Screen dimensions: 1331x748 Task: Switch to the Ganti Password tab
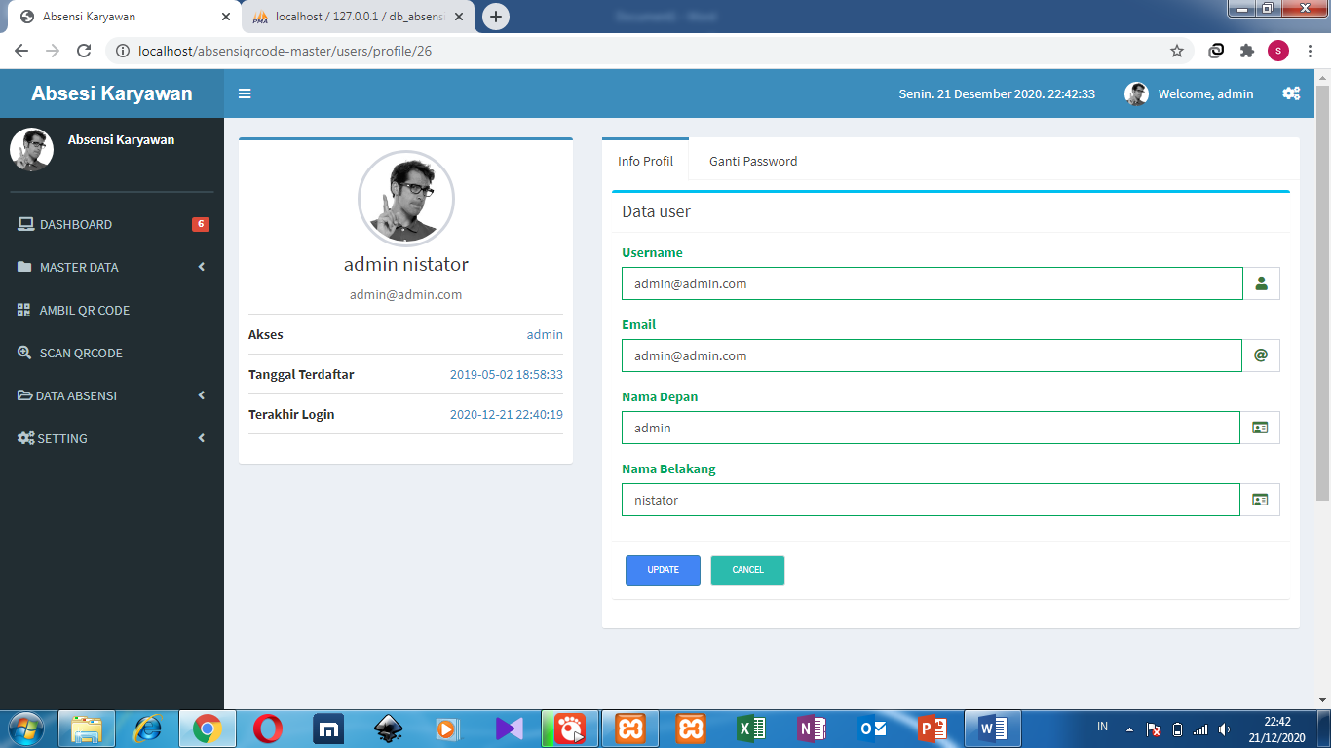(752, 161)
